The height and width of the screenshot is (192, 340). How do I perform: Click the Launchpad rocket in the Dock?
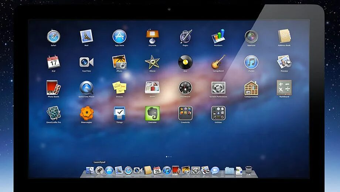pyautogui.click(x=99, y=170)
